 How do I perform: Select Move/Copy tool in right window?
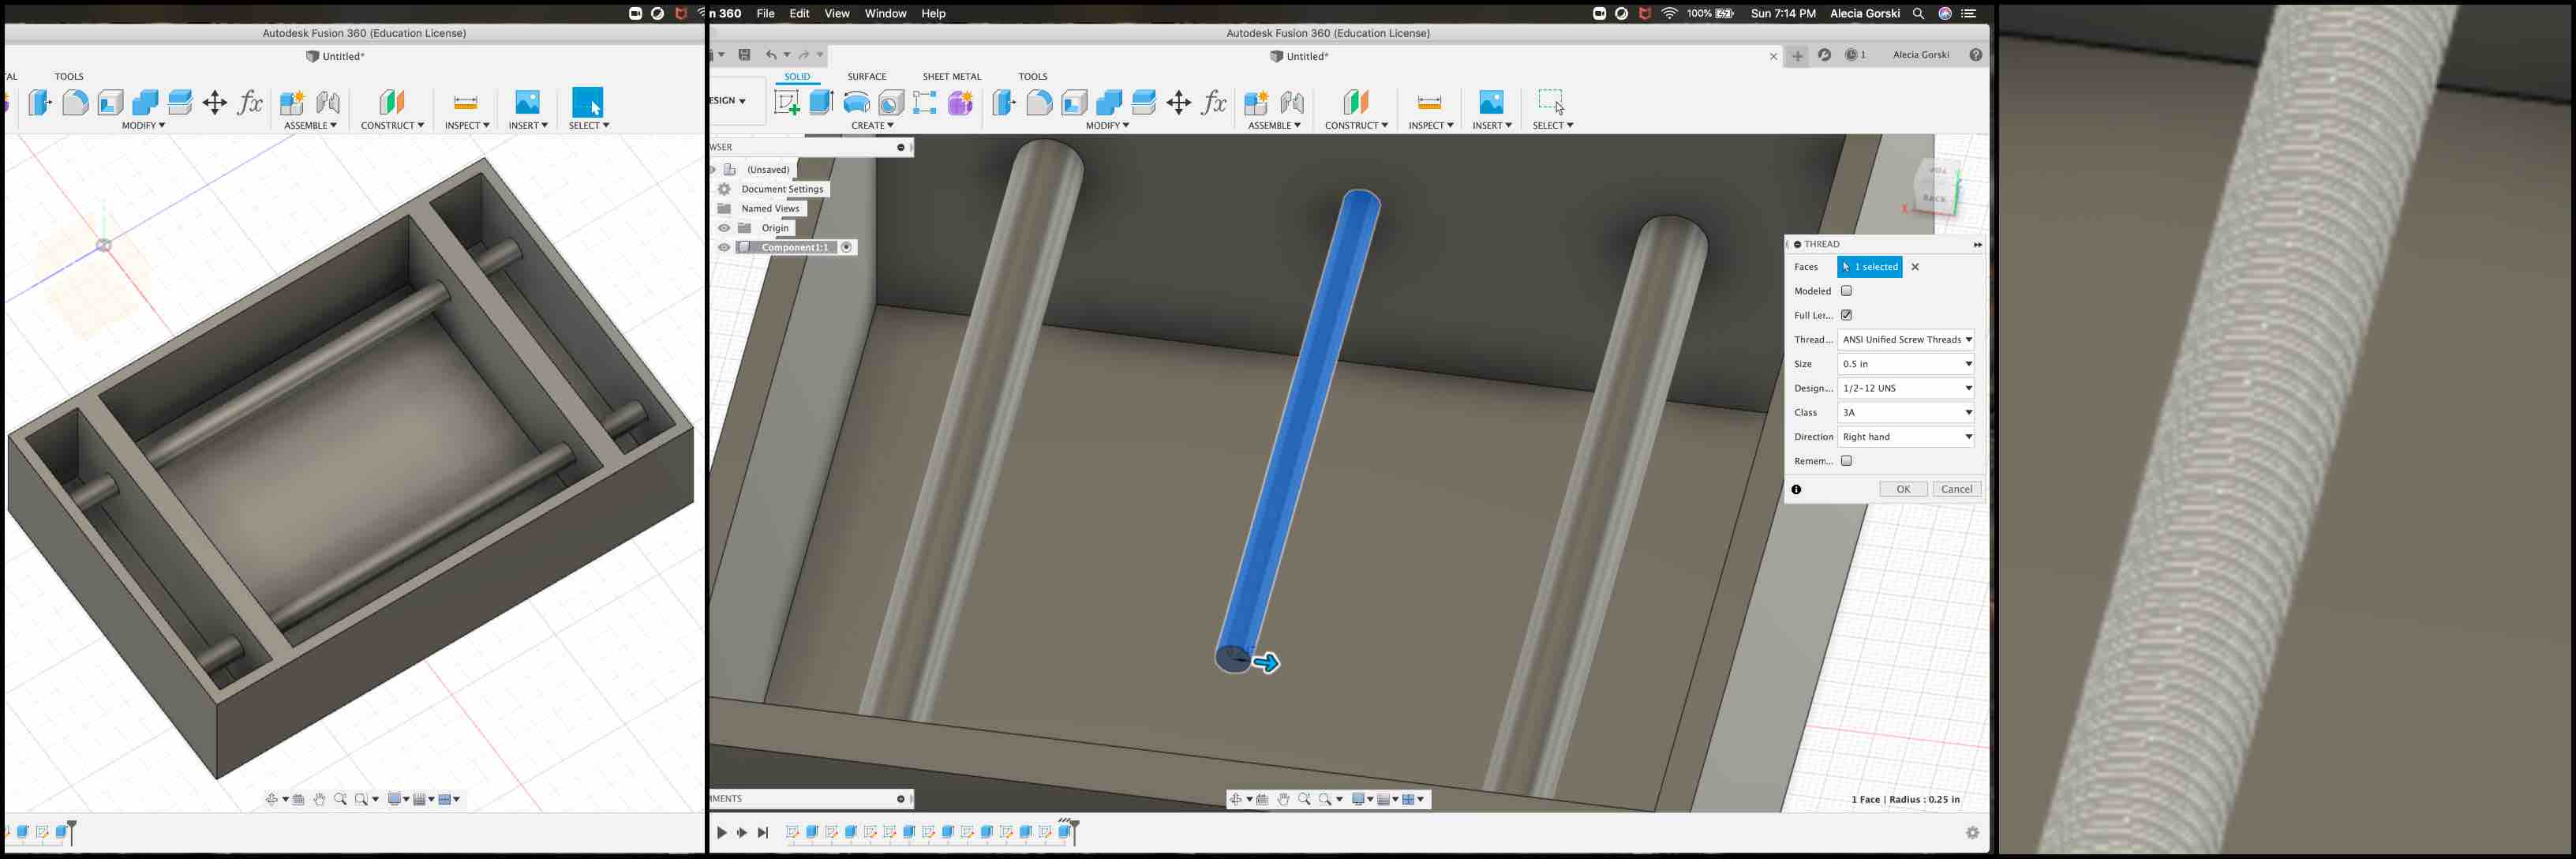pyautogui.click(x=1179, y=102)
